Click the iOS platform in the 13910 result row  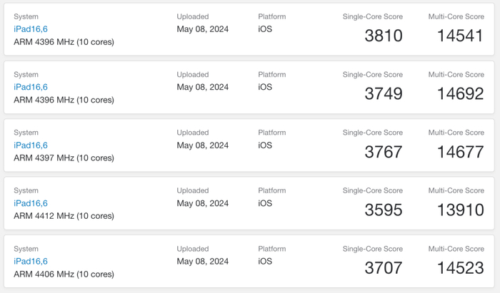click(265, 203)
